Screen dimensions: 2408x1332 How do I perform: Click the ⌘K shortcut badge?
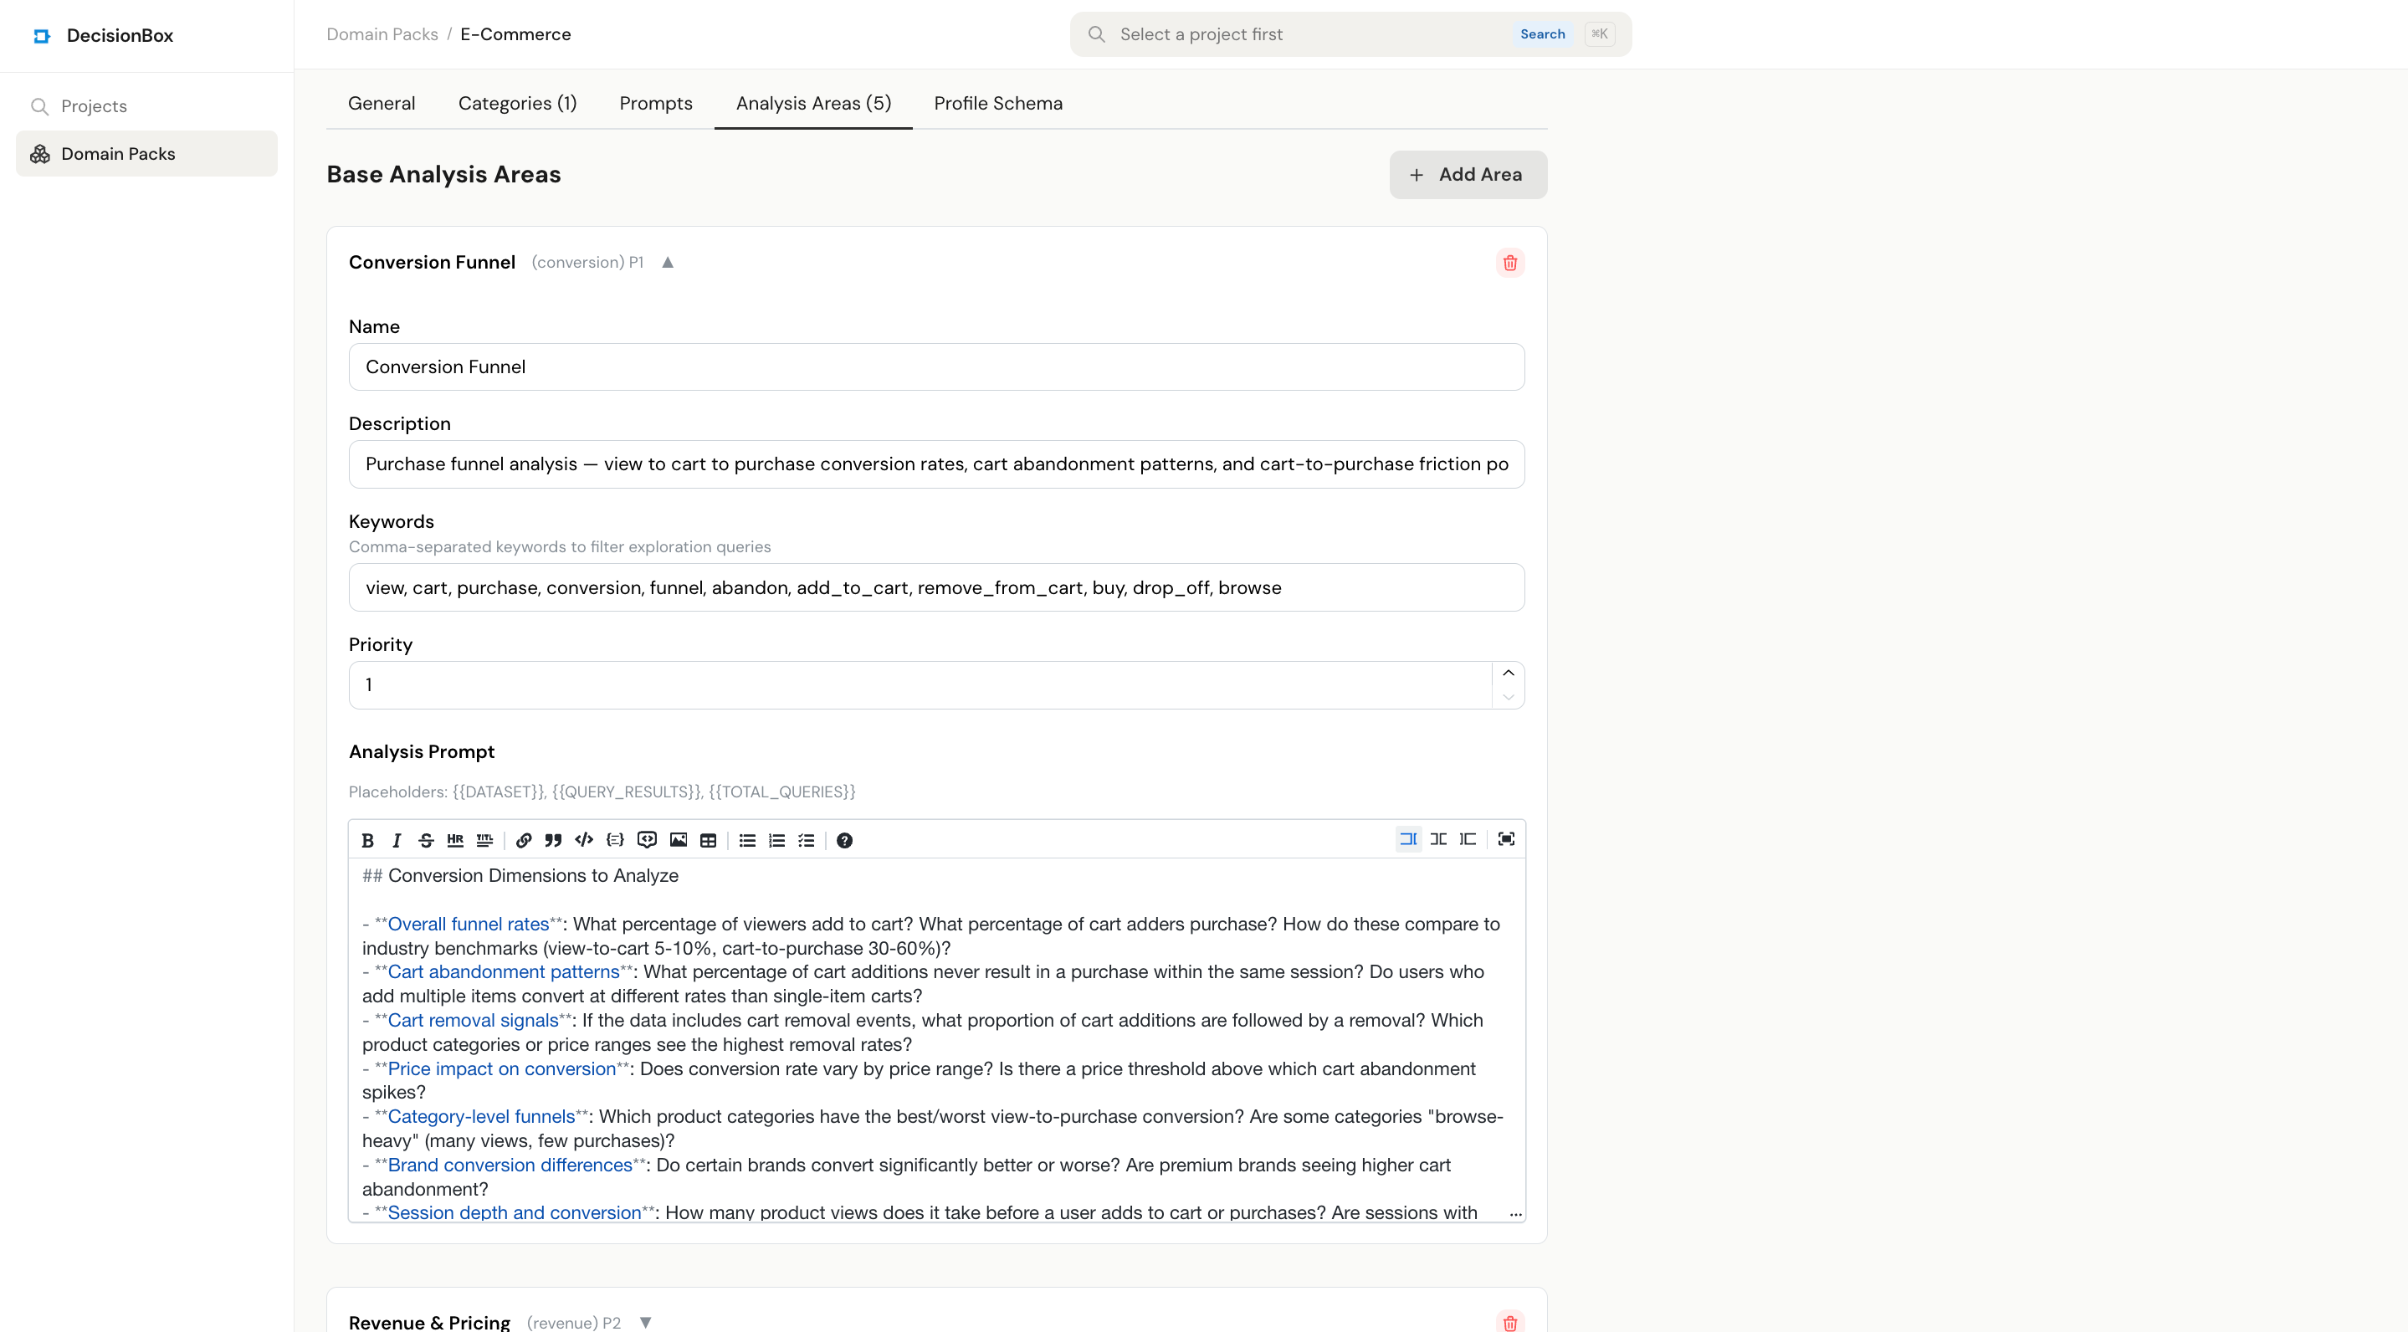click(1598, 34)
